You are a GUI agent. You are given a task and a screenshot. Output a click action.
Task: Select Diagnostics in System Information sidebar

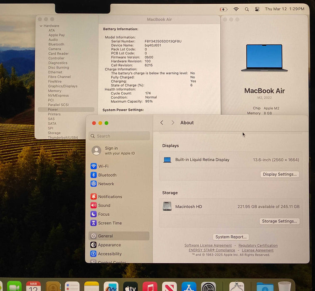coord(58,63)
